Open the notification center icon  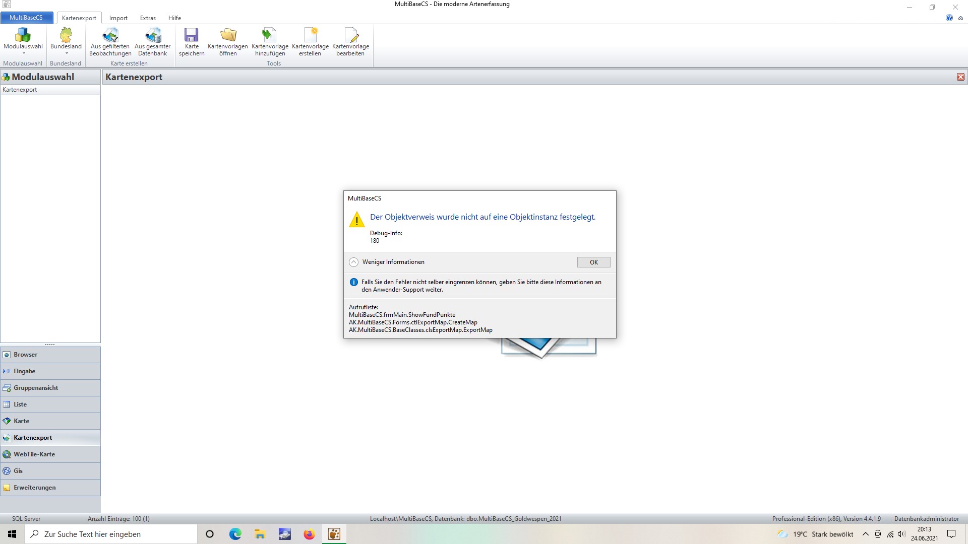(951, 534)
